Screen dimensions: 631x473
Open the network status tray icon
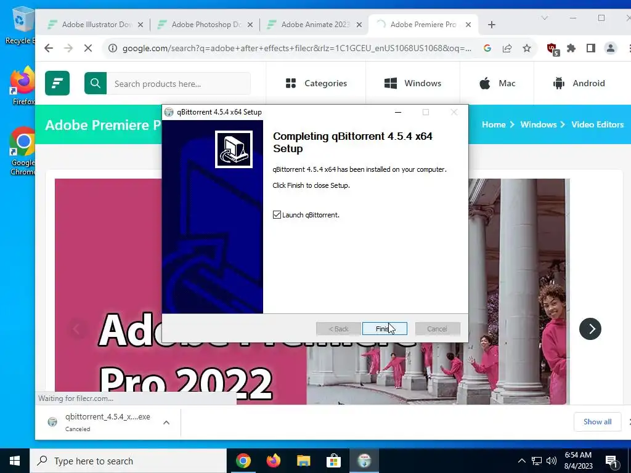click(537, 461)
